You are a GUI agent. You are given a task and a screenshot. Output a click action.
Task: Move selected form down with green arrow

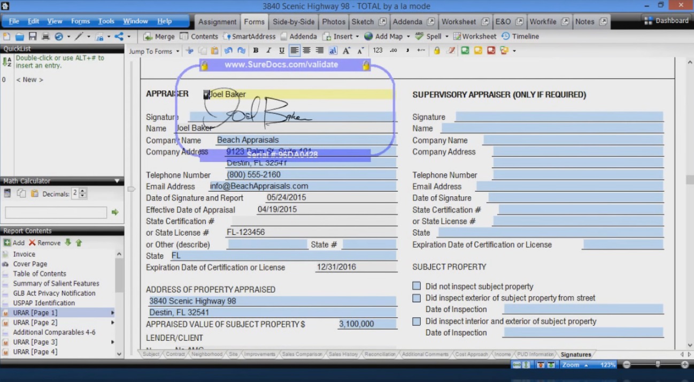coord(68,242)
